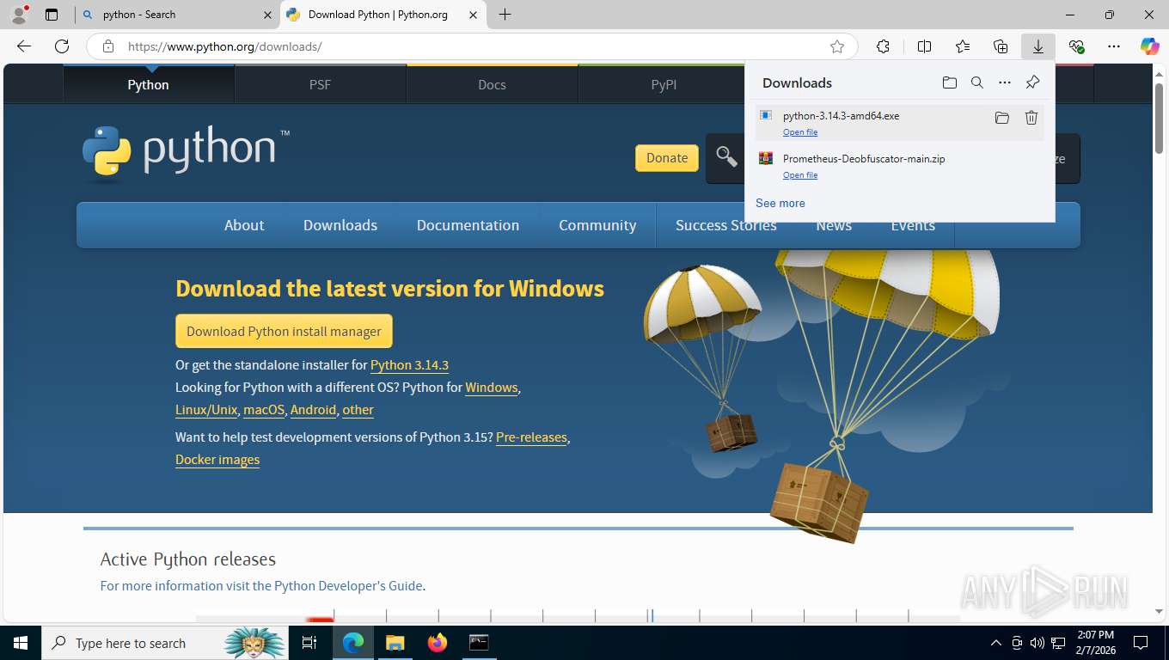Open the Edge profile icon
The image size is (1169, 660).
[x=19, y=14]
